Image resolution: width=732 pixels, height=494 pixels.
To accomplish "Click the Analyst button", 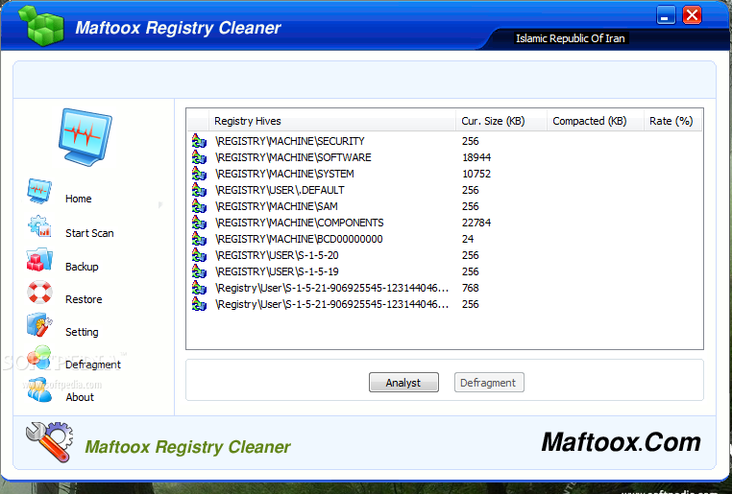I will (x=403, y=383).
